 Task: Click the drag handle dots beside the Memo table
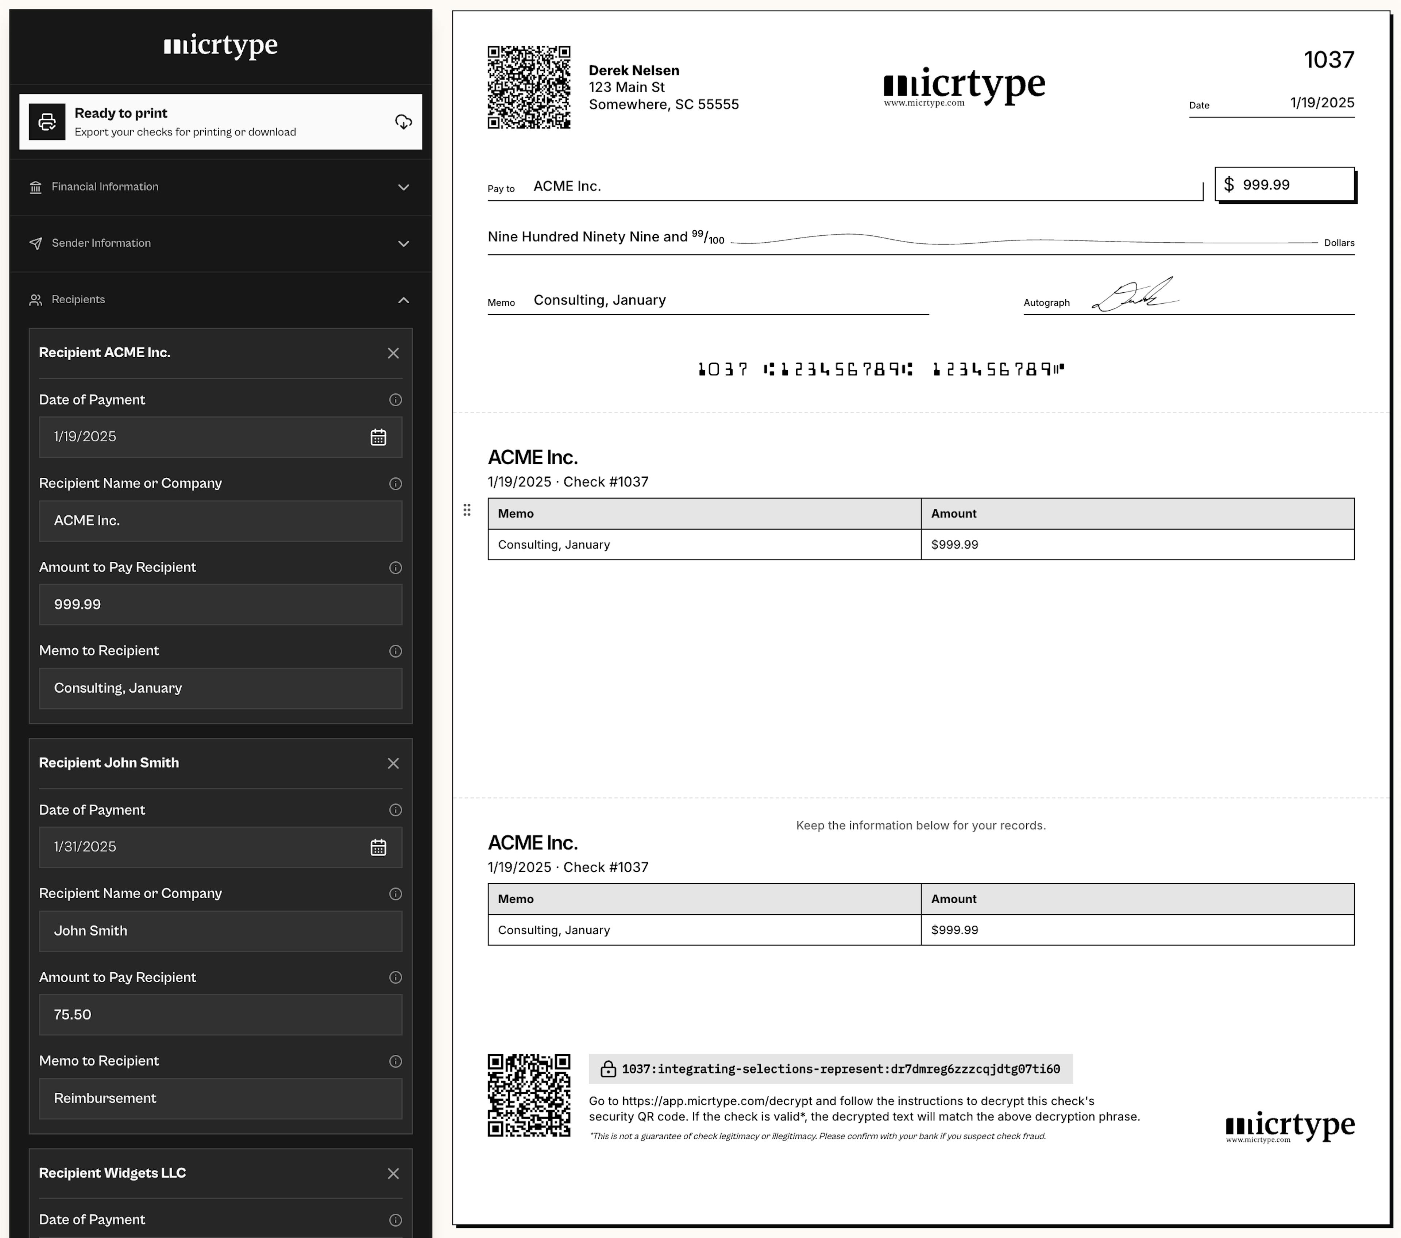coord(467,510)
